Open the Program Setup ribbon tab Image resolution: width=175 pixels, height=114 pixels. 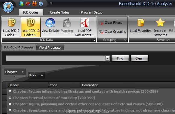(x=91, y=12)
